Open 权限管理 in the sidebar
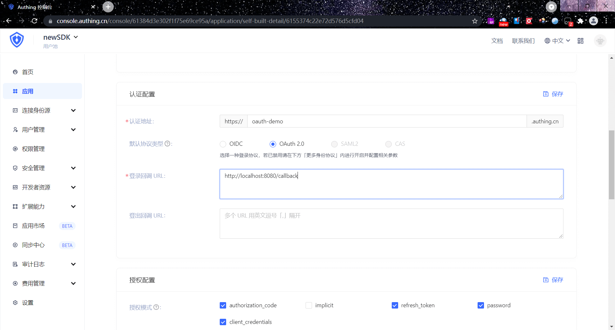615x330 pixels. 33,149
